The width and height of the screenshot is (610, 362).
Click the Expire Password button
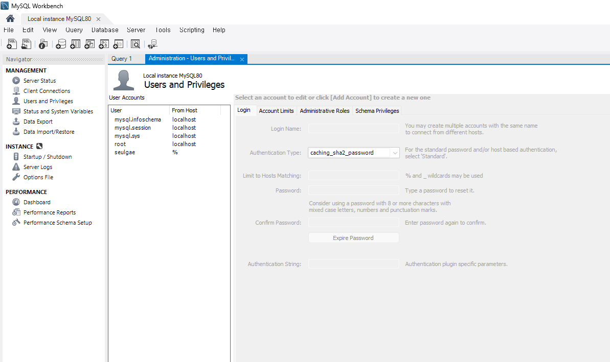353,238
